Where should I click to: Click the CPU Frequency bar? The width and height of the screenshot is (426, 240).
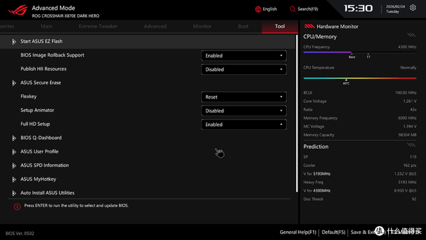(x=360, y=52)
